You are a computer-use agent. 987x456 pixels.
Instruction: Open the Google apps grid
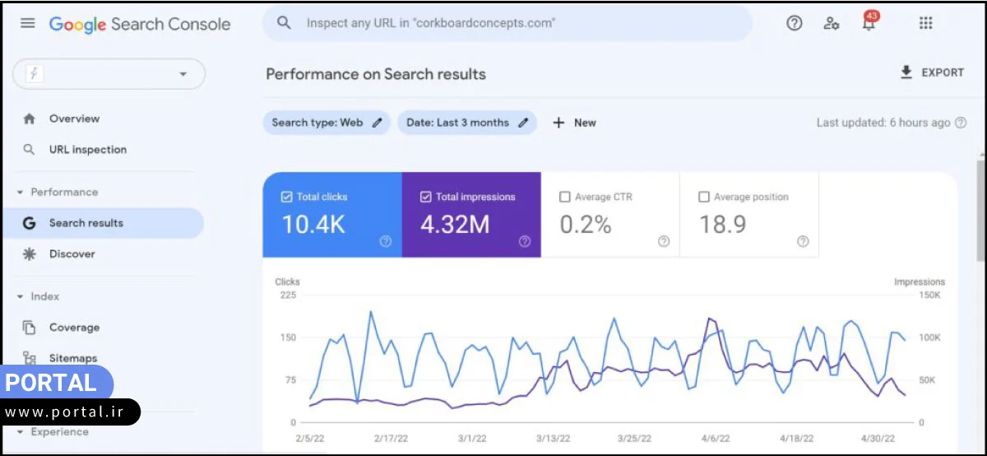925,23
